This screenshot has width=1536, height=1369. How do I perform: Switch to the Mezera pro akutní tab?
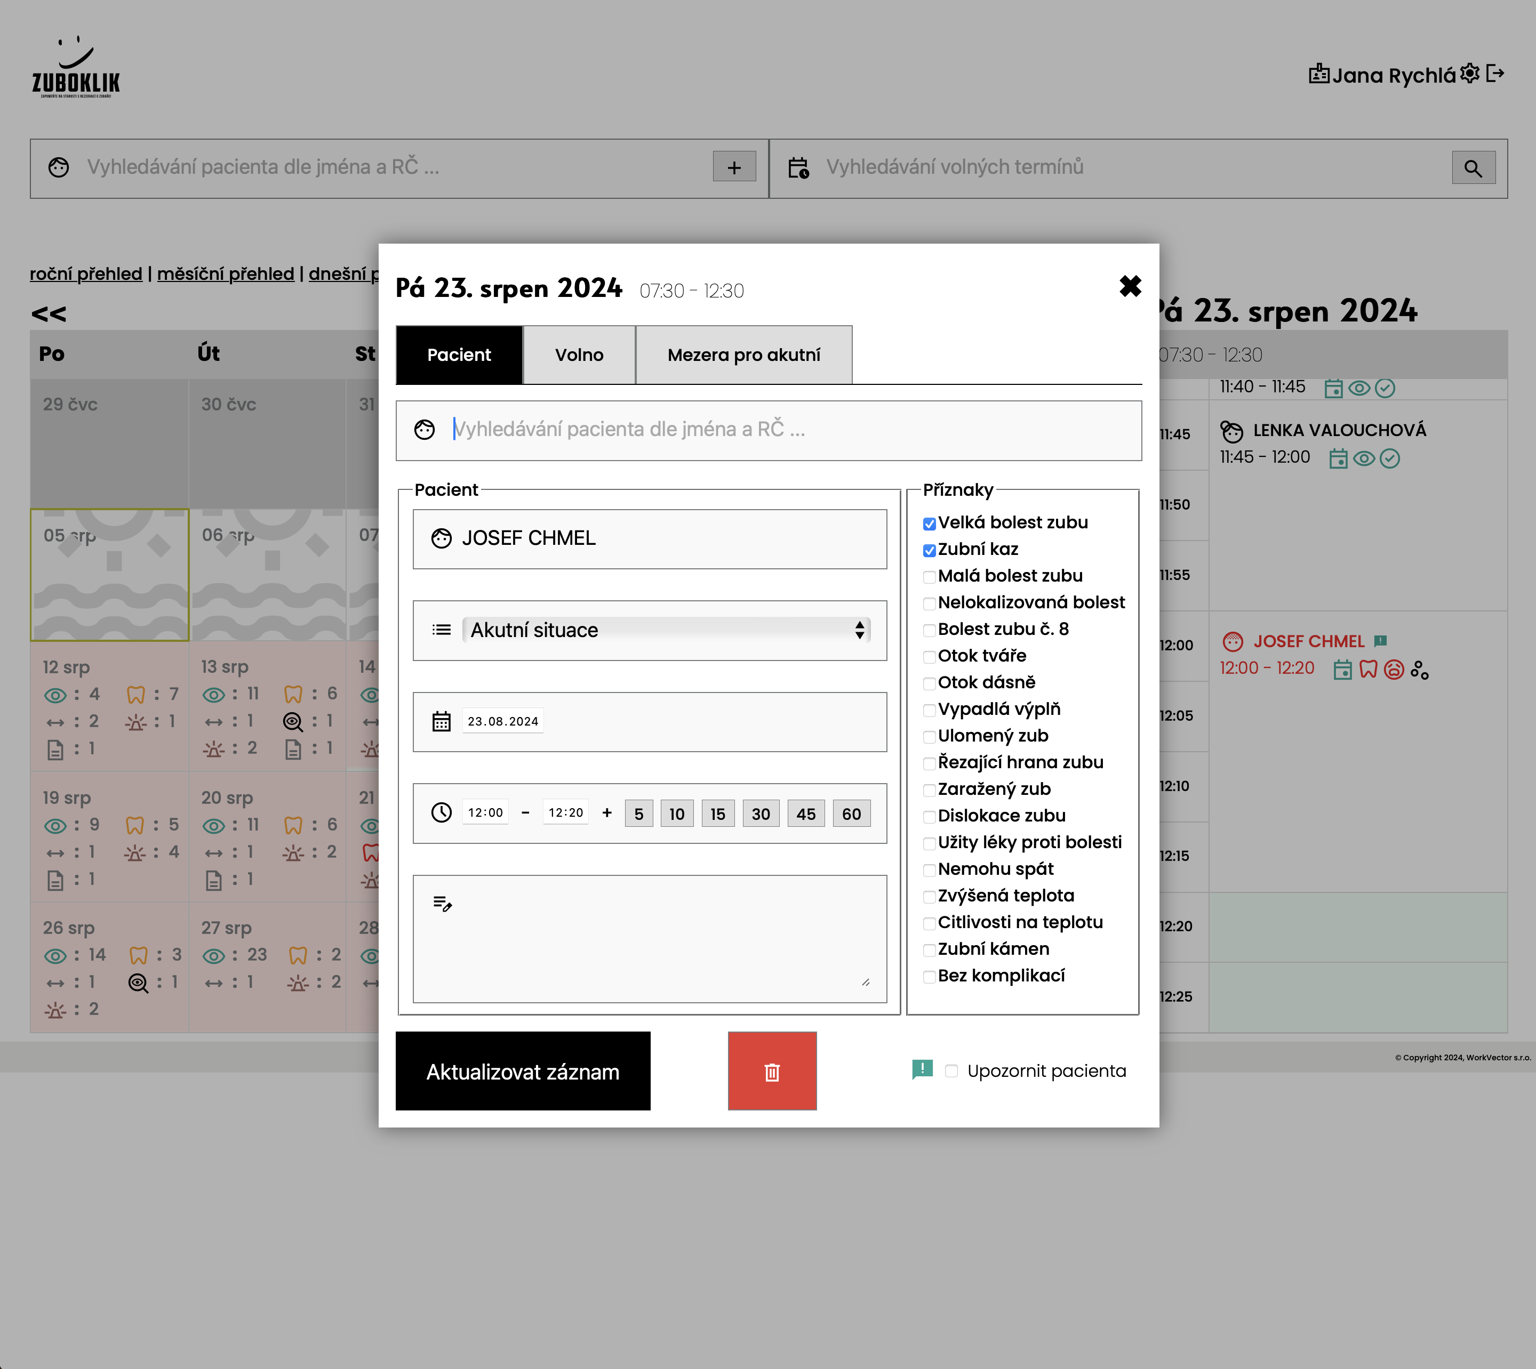[x=745, y=355]
